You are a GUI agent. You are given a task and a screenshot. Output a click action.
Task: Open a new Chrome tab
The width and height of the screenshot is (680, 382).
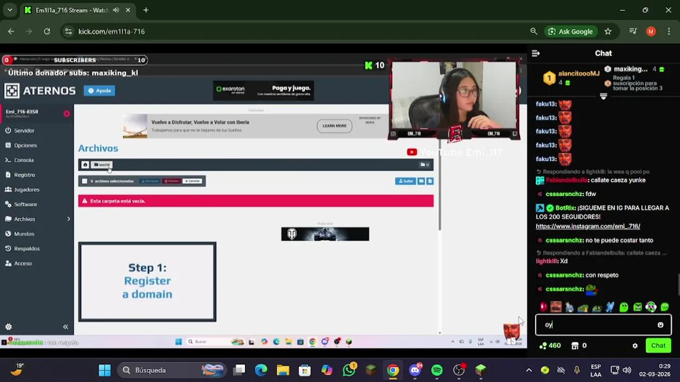pyautogui.click(x=146, y=10)
